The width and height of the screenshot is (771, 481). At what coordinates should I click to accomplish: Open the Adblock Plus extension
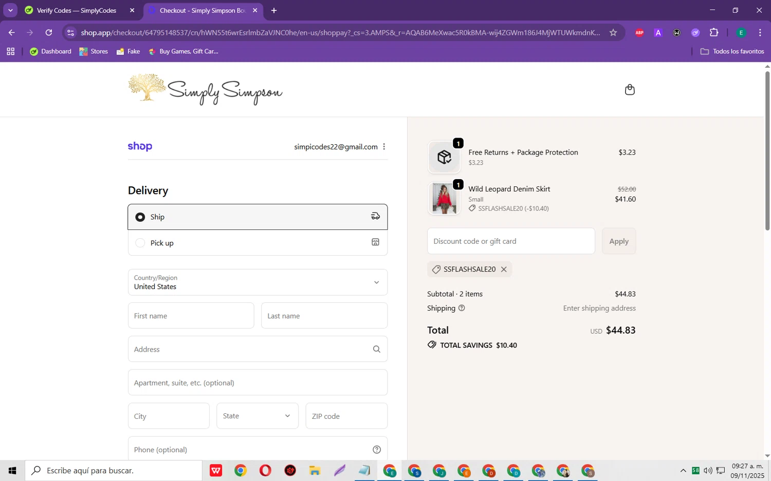[639, 33]
